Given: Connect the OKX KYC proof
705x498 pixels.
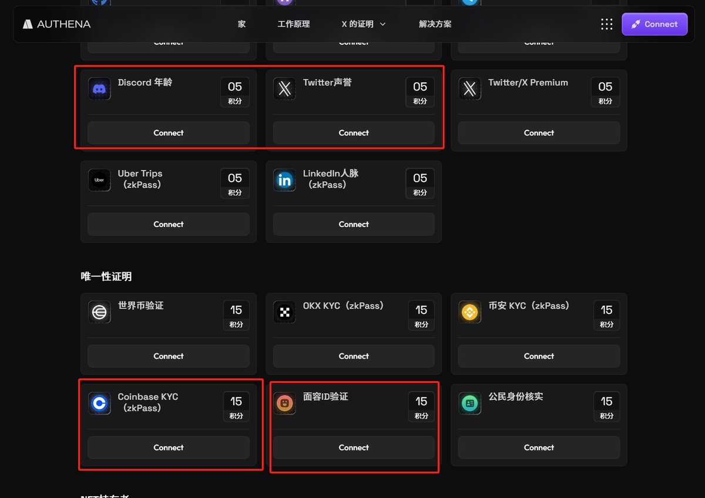Looking at the screenshot, I should (x=354, y=356).
